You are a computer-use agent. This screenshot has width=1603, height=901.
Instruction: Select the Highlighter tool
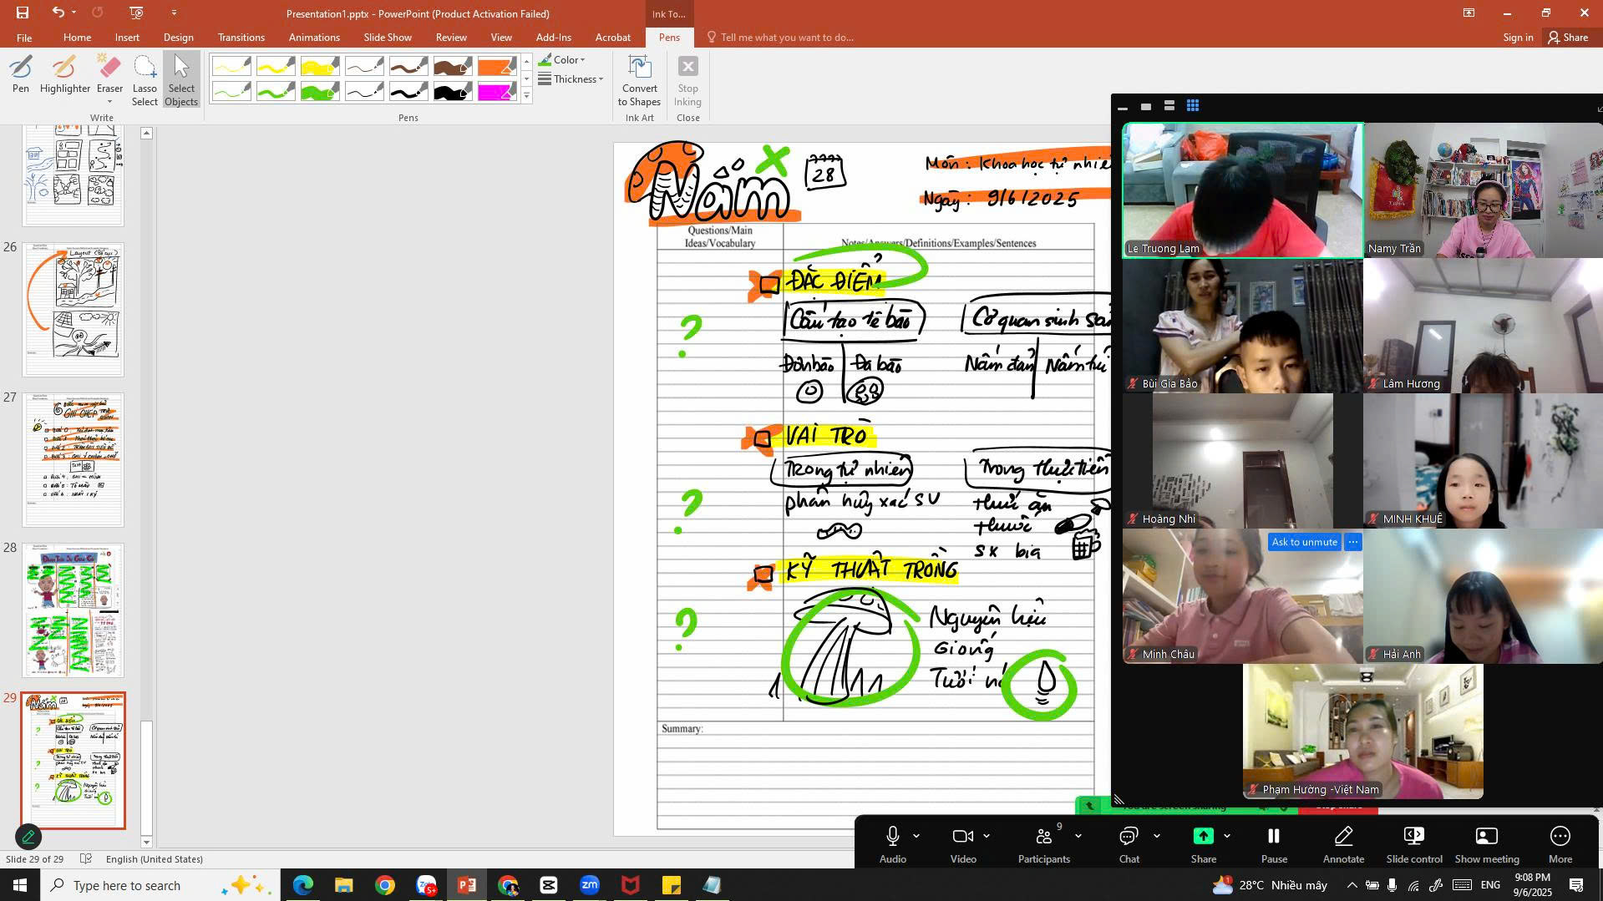64,73
